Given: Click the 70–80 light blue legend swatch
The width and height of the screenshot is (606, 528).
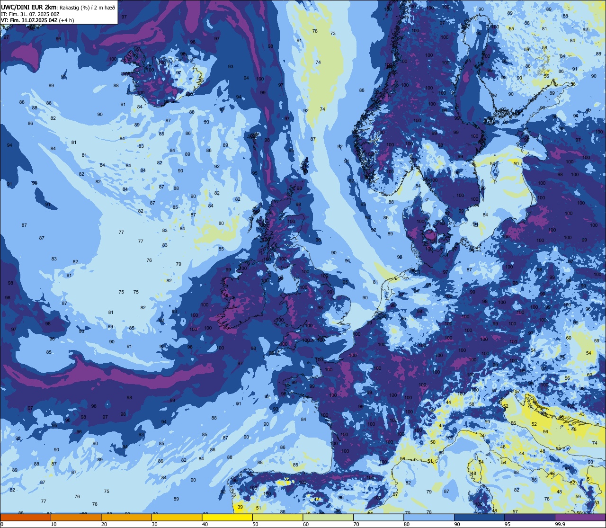Looking at the screenshot, I should click(x=378, y=517).
